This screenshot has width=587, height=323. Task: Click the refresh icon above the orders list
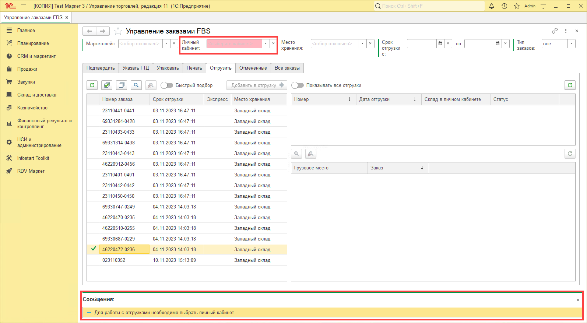click(92, 85)
